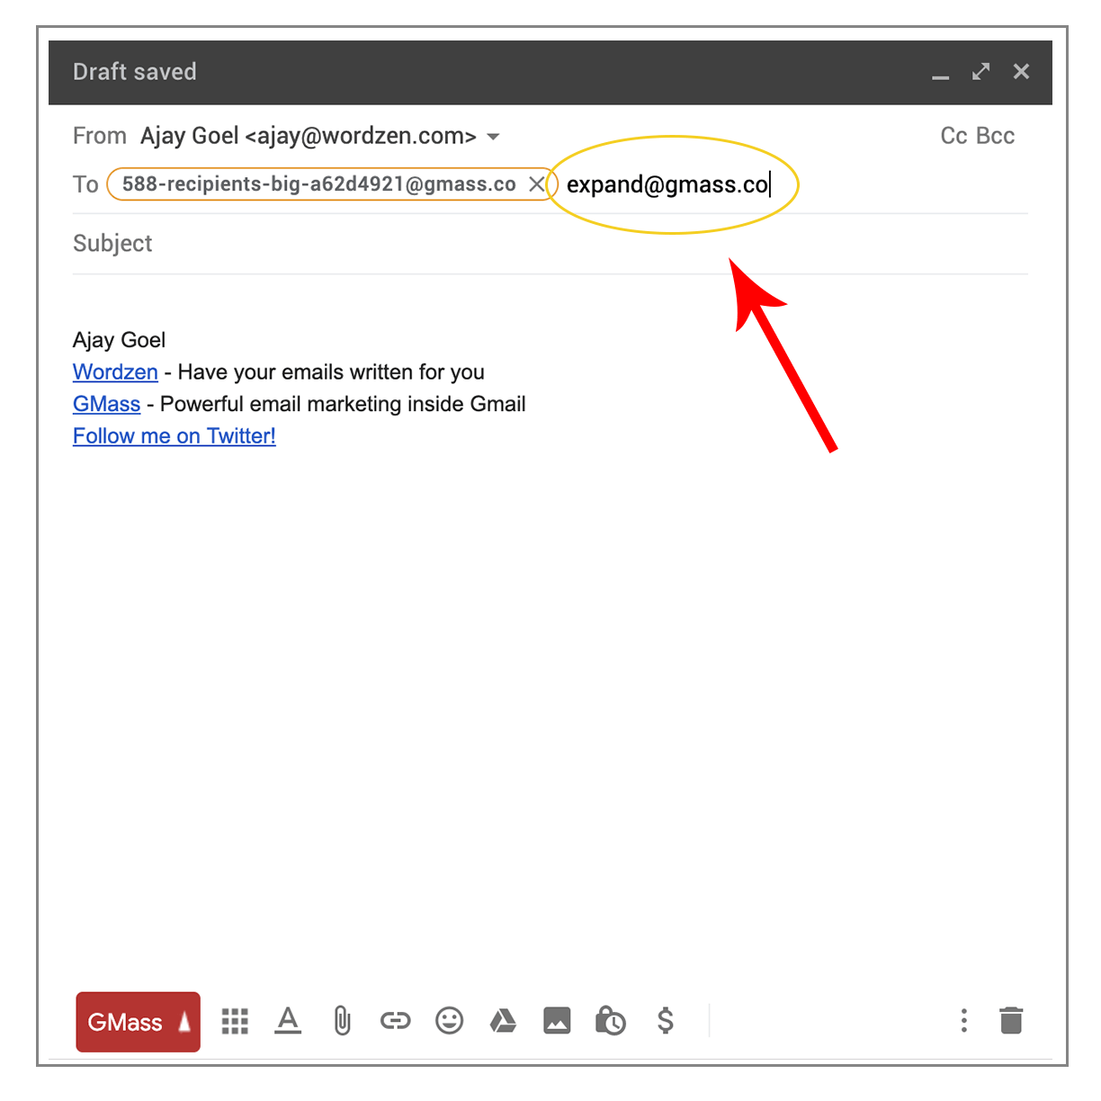The height and width of the screenshot is (1101, 1101).
Task: Discard the draft with trash icon
Action: pos(1011,1021)
